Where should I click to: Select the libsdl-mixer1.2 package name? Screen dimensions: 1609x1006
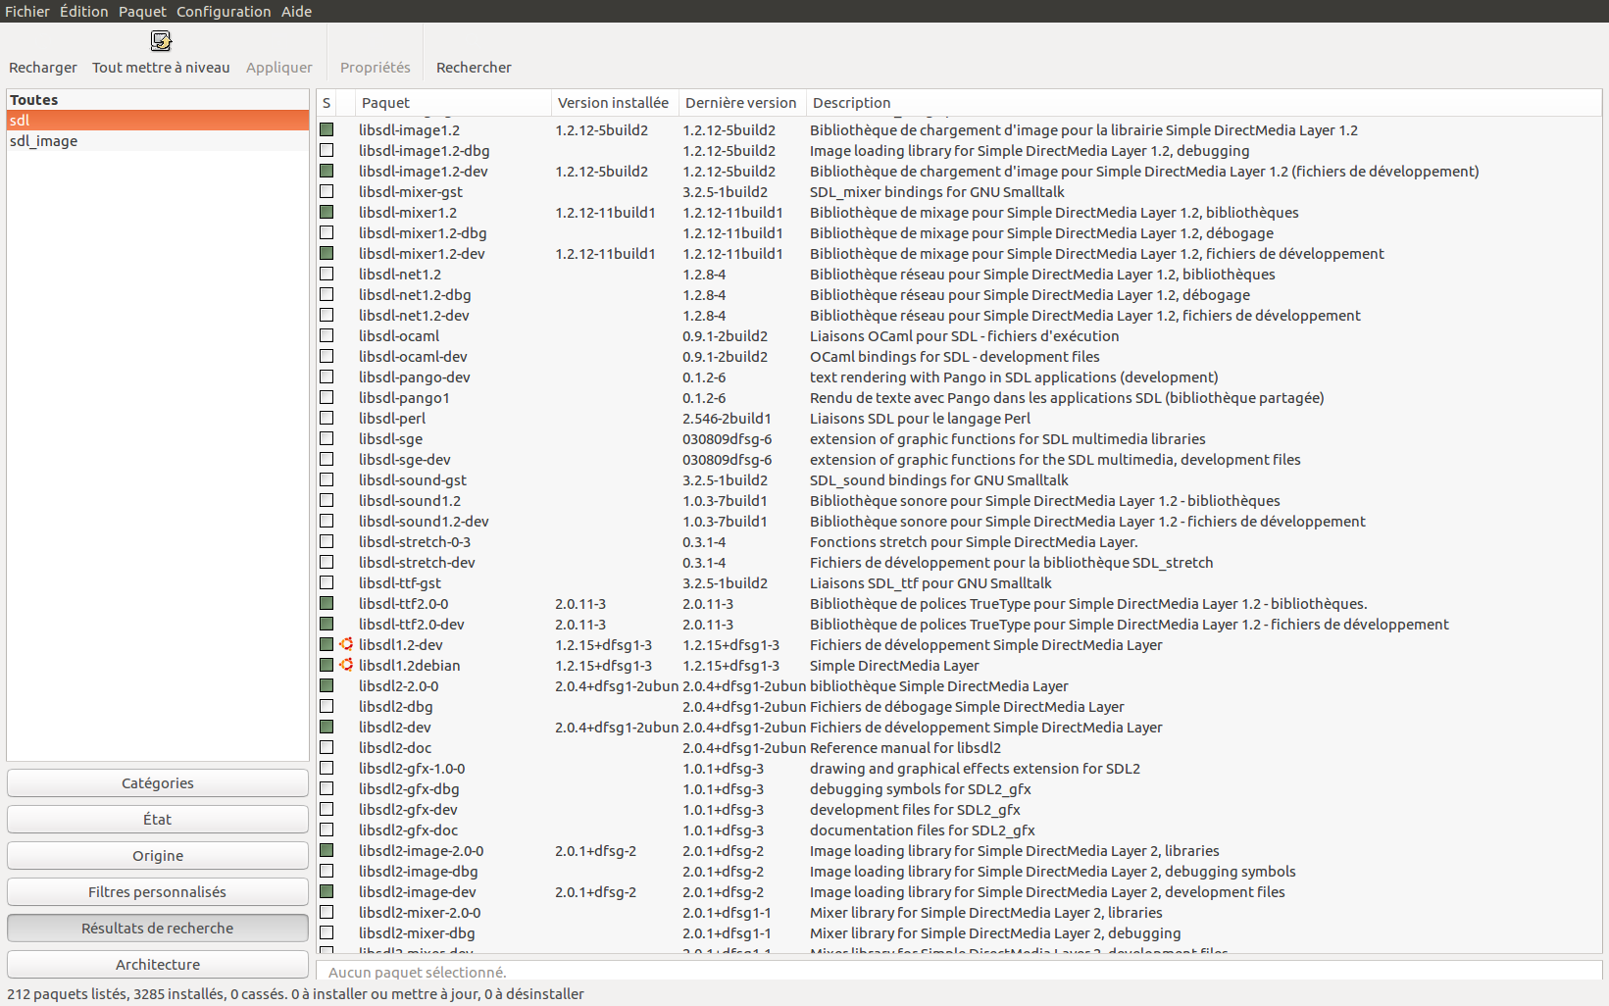click(408, 213)
